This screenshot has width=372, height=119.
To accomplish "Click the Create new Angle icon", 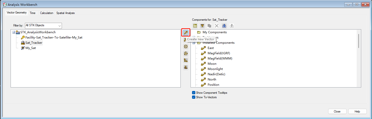I will (x=186, y=60).
